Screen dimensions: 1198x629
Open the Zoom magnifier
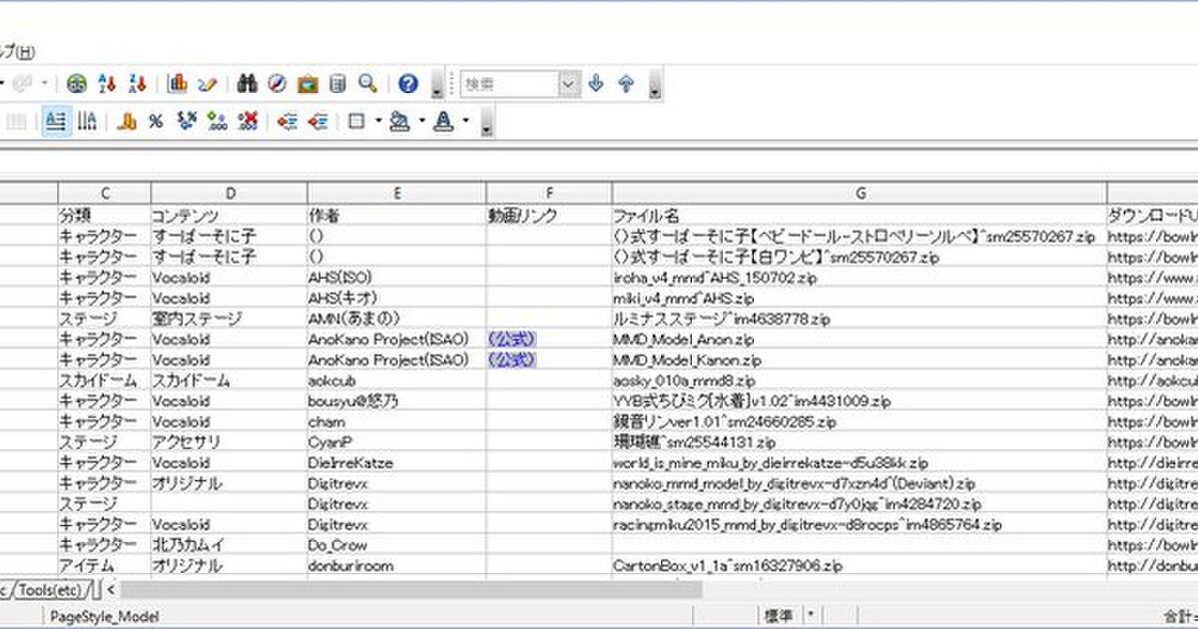(x=367, y=84)
